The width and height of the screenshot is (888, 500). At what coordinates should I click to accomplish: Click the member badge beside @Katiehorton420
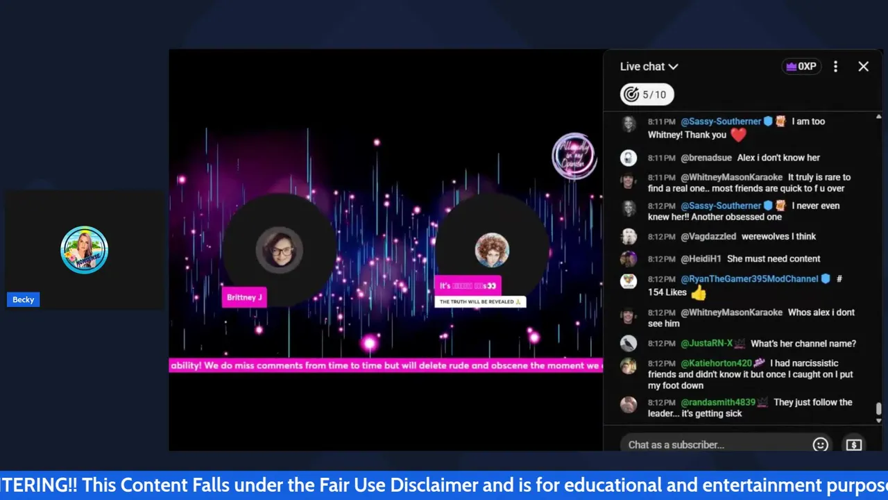pos(760,363)
